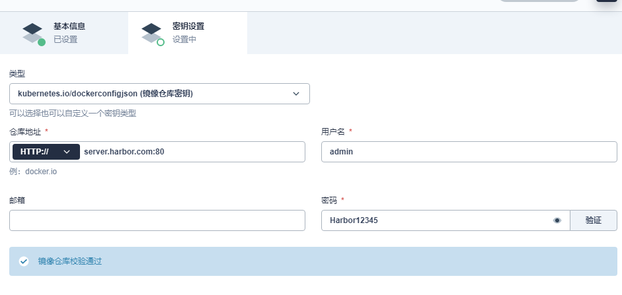The height and width of the screenshot is (295, 622).
Task: Click the check-circle icon in the success banner
Action: pos(24,261)
